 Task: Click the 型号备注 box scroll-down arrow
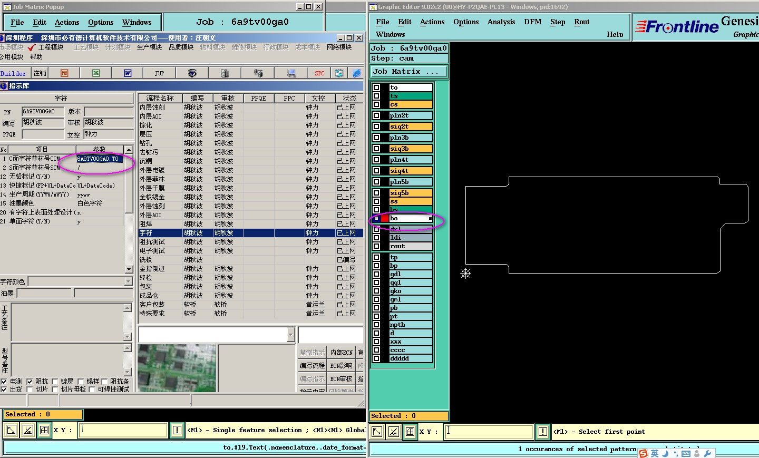127,372
